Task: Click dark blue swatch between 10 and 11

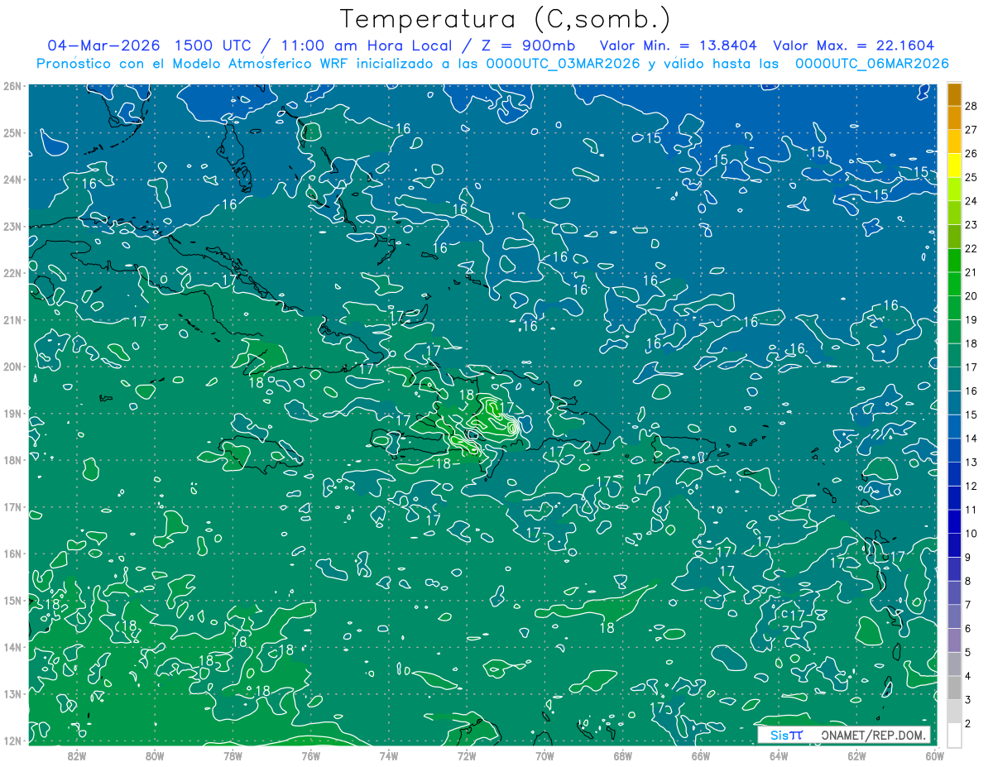Action: (x=954, y=521)
